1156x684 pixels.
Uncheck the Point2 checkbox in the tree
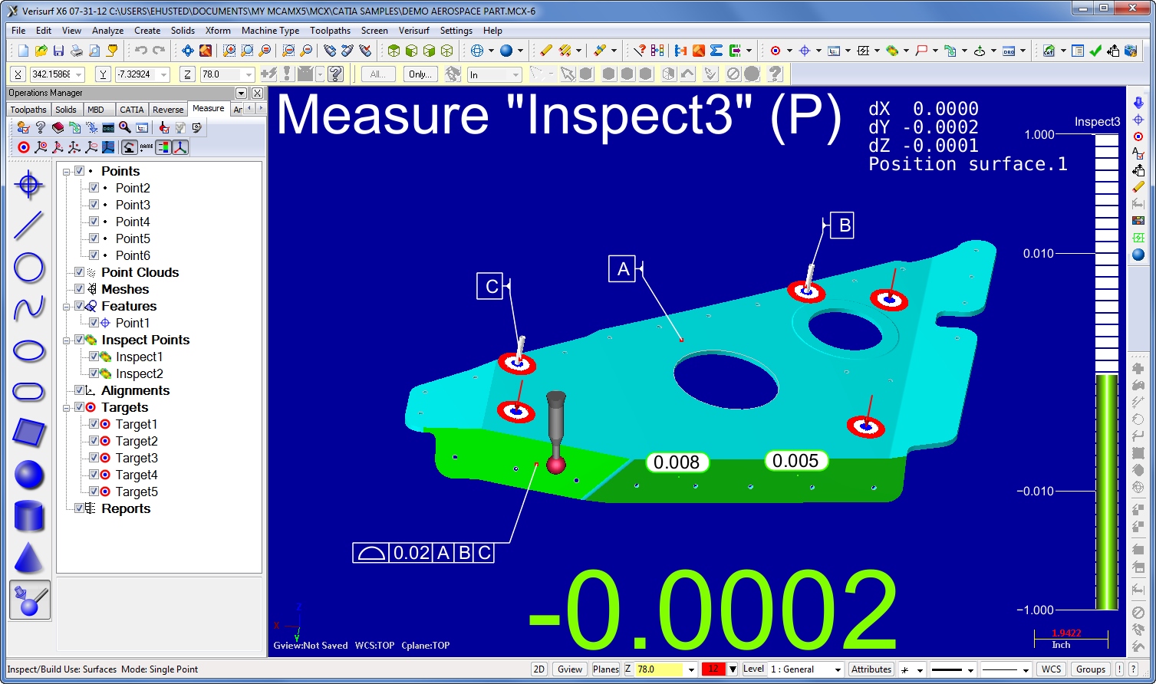[94, 188]
